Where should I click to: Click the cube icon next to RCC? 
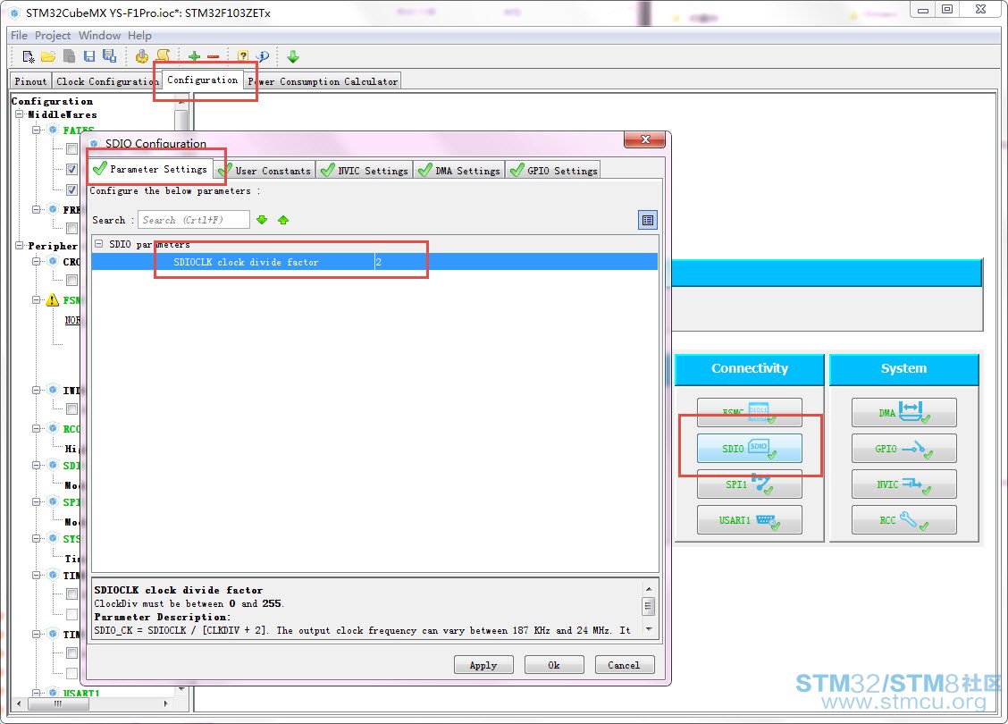pos(54,428)
